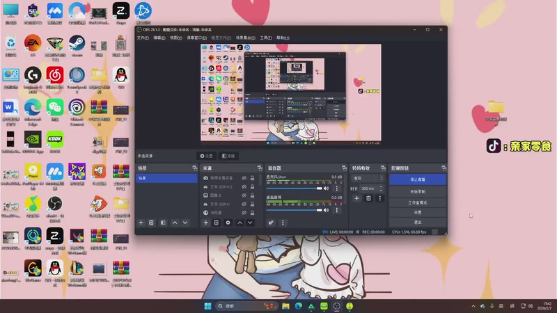The width and height of the screenshot is (557, 313).
Task: Float the 混音器 dock using its header pop-out icon
Action: [x=344, y=168]
